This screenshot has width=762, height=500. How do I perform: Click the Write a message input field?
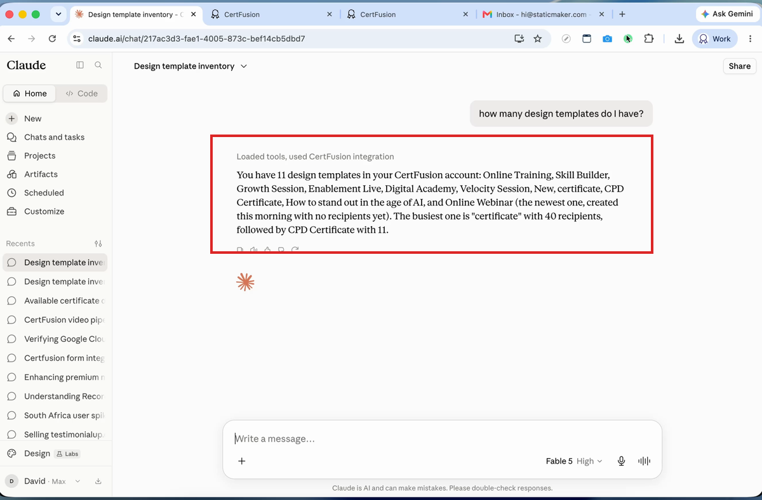click(442, 438)
